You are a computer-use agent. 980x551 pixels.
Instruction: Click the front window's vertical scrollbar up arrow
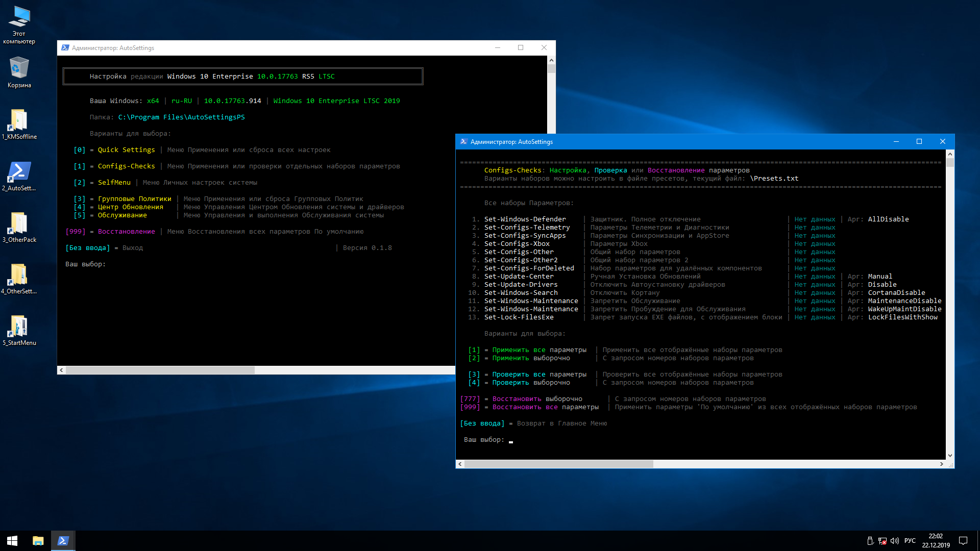coord(950,154)
